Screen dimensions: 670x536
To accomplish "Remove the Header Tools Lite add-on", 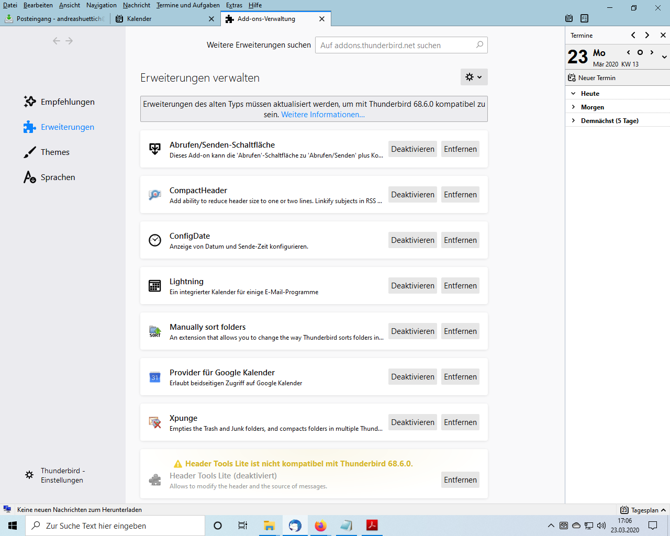I will 460,480.
